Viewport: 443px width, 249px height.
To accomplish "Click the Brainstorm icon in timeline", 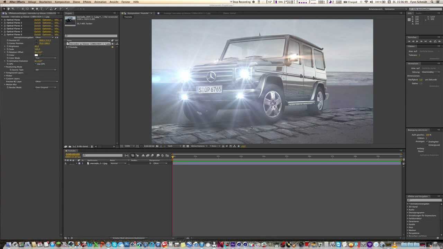I will coord(158,156).
